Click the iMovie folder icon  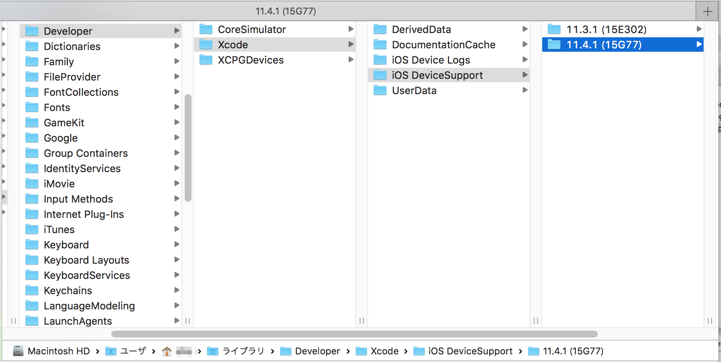(32, 184)
